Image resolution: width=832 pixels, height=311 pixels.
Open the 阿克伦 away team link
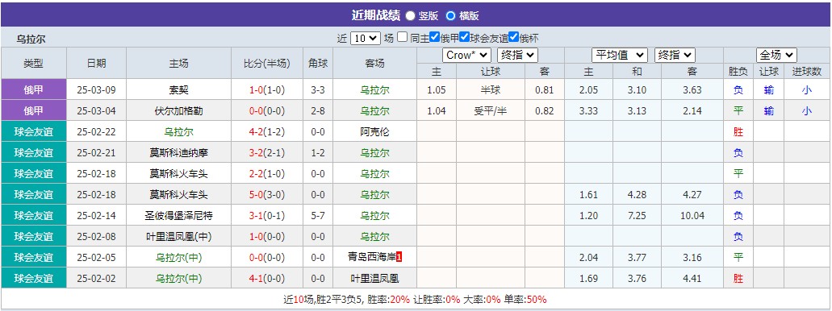[x=374, y=132]
